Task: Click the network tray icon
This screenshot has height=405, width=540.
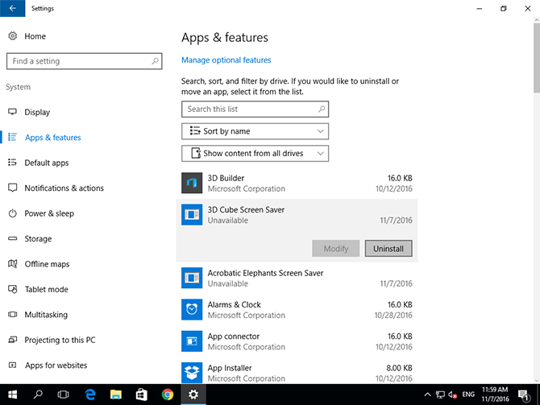Action: 440,395
